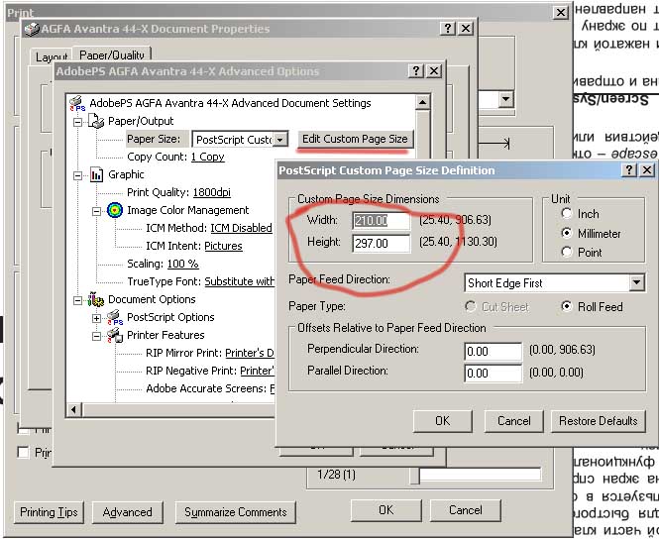The image size is (659, 539).
Task: Expand the PostScript Options tree node
Action: 96,318
